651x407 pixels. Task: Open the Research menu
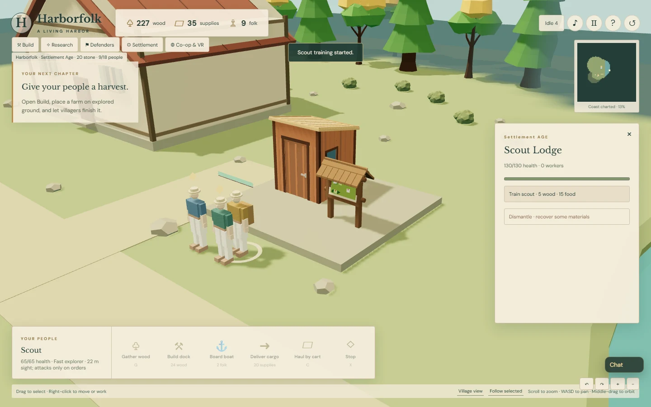point(60,45)
